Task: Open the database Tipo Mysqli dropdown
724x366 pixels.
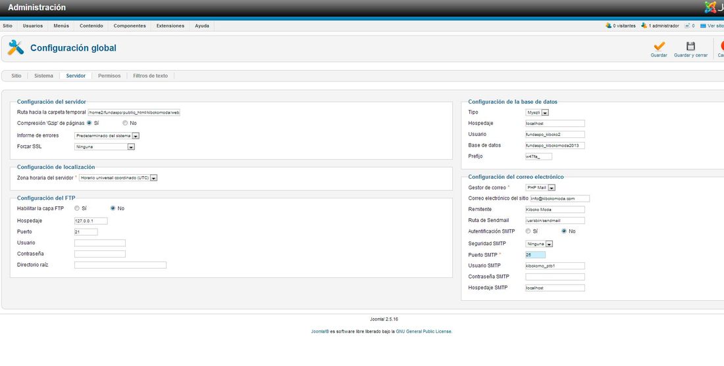Action: (x=537, y=112)
